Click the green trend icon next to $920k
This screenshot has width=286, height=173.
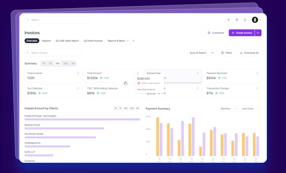click(x=219, y=78)
